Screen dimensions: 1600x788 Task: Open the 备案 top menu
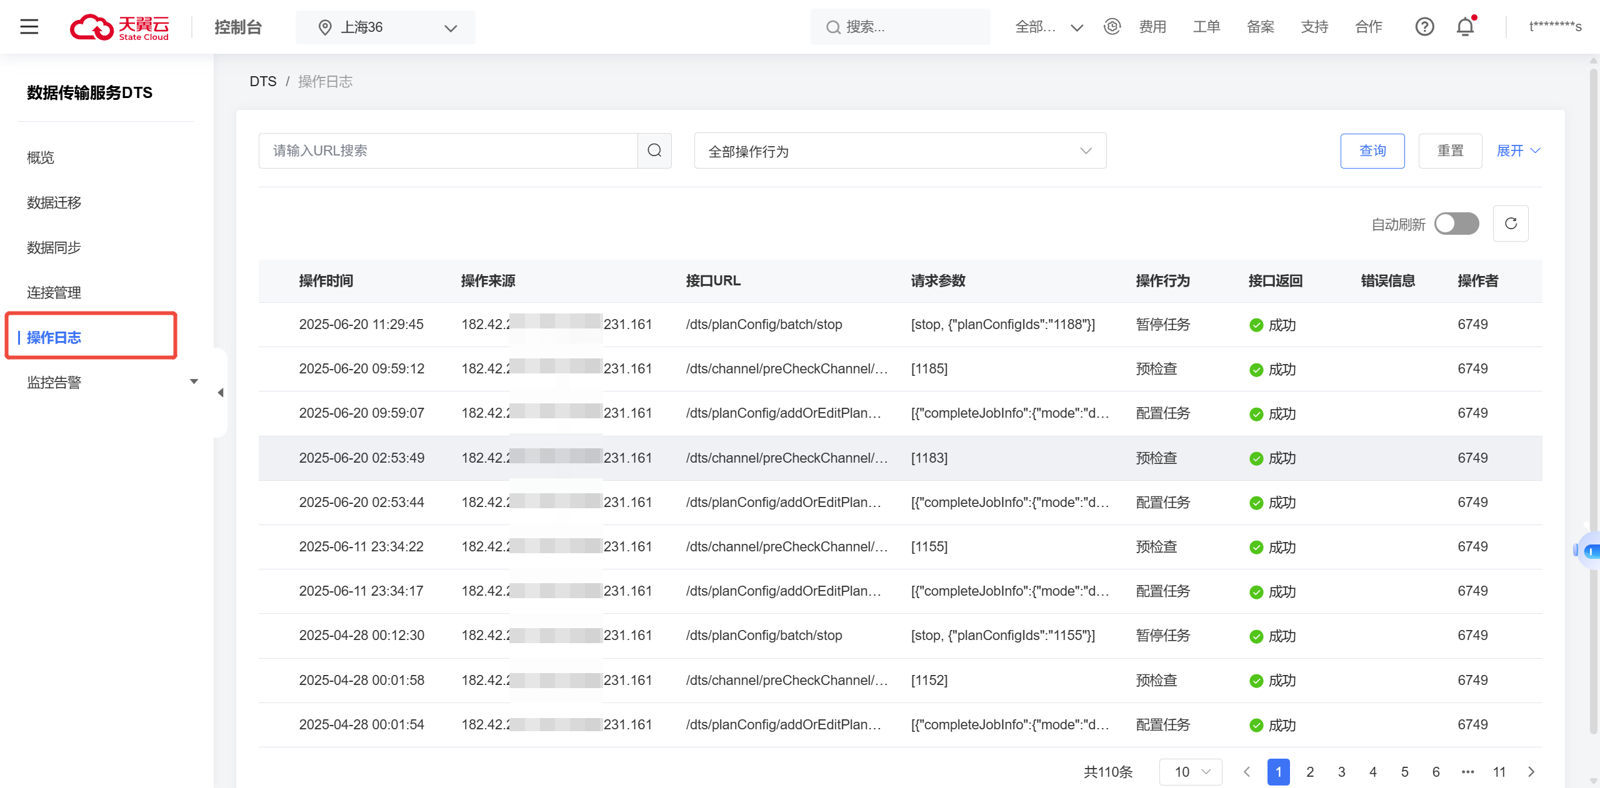[x=1261, y=27]
